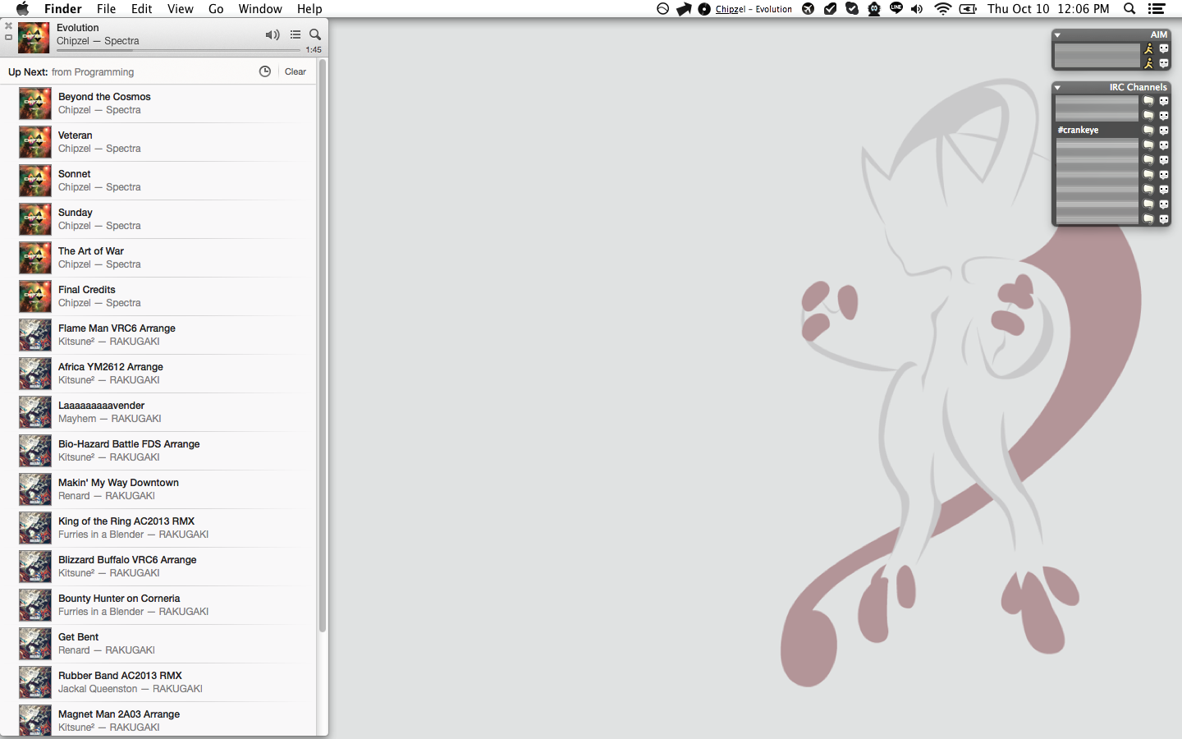Open Wi-Fi status in menu bar
Image resolution: width=1182 pixels, height=739 pixels.
click(942, 9)
